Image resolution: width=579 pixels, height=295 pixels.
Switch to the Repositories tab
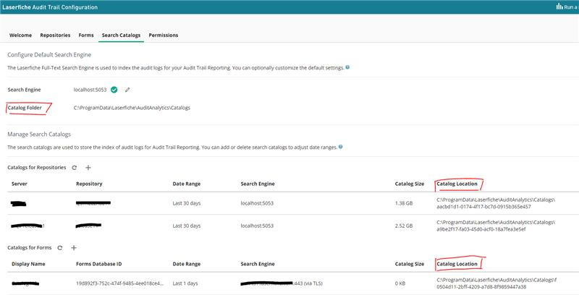pos(55,35)
